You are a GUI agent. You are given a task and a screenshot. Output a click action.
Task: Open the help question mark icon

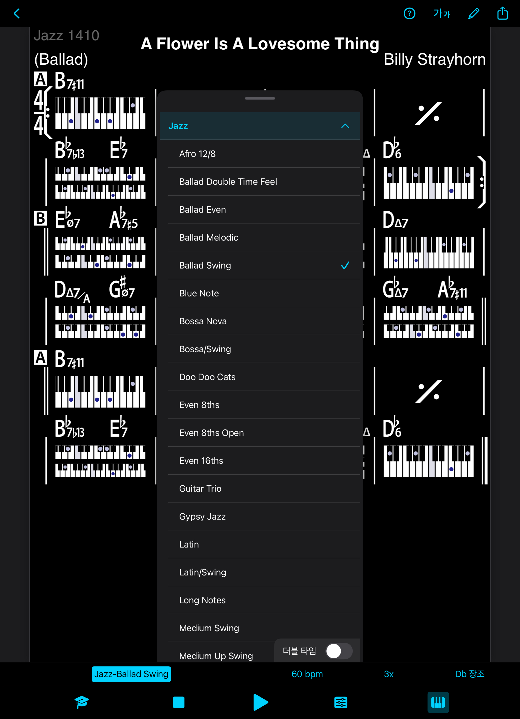(409, 14)
